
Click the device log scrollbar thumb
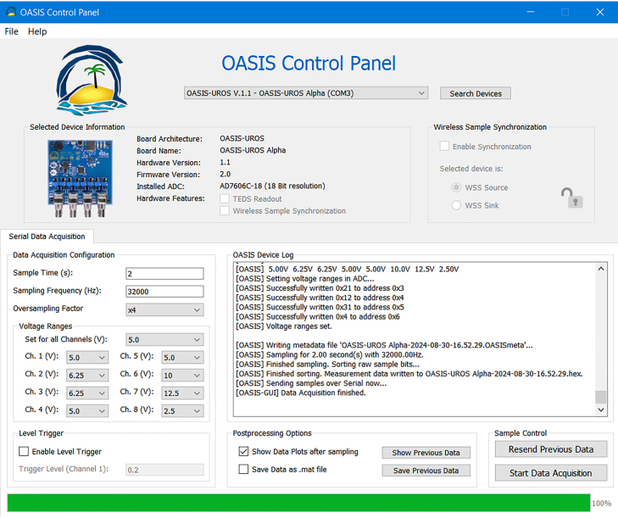coord(601,397)
